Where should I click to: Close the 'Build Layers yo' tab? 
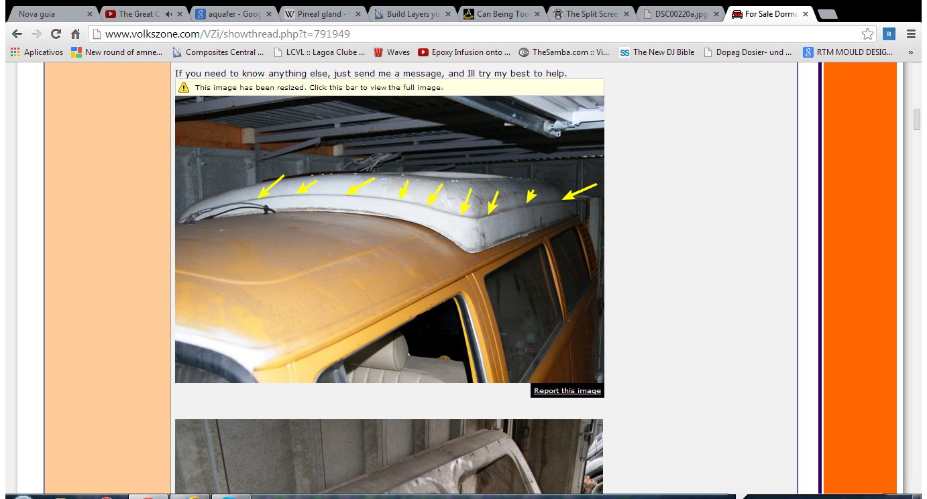pos(447,14)
